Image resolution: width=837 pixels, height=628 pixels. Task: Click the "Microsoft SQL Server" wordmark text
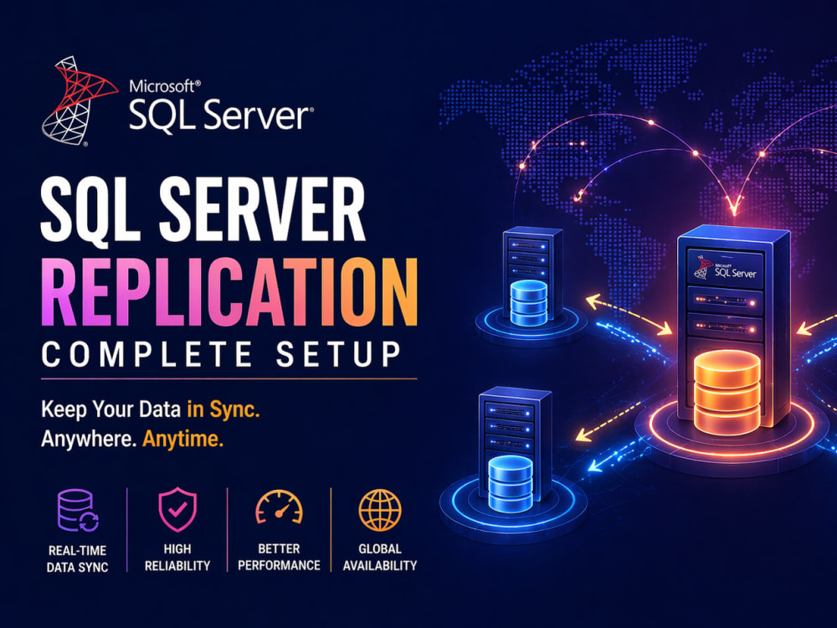[x=221, y=106]
